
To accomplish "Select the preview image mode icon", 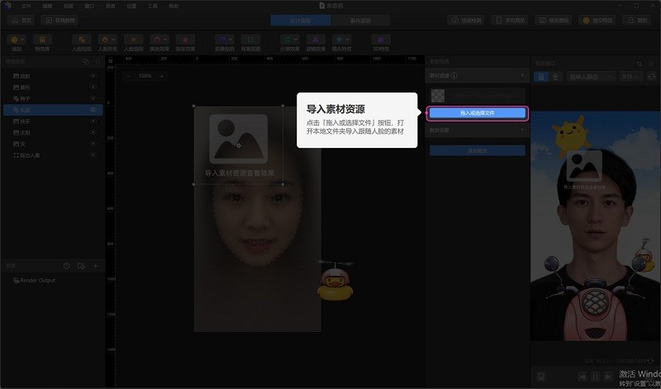I will coord(541,77).
